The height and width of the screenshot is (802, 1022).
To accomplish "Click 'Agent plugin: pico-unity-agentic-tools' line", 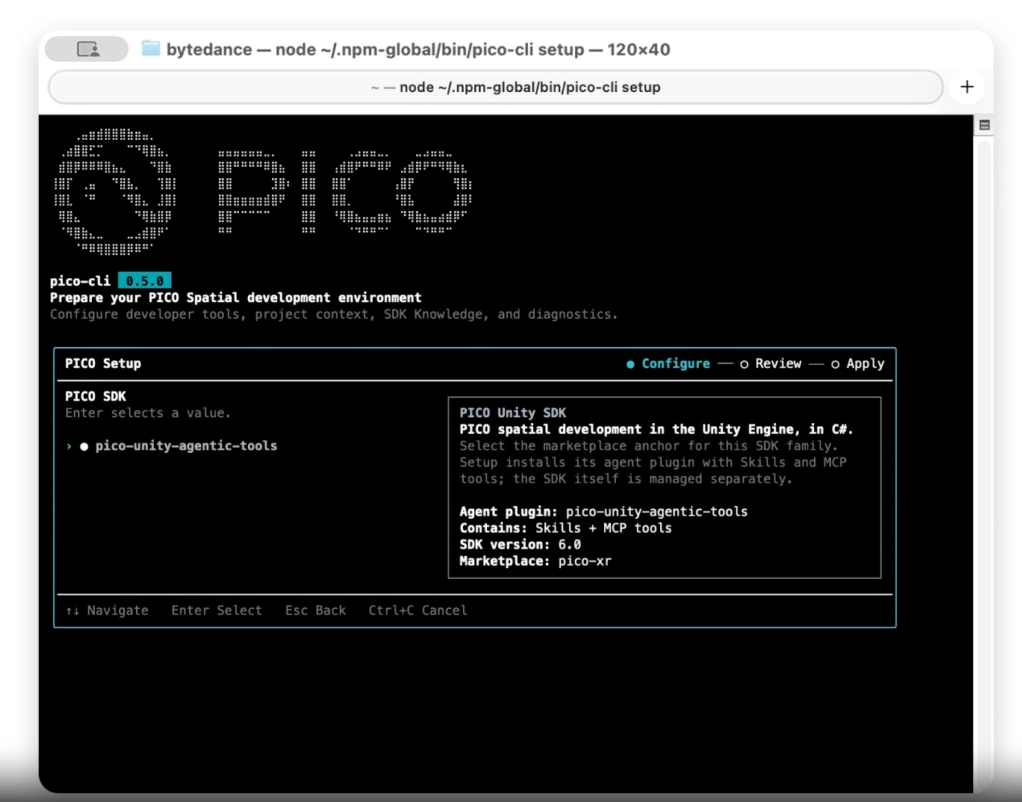I will pos(603,511).
